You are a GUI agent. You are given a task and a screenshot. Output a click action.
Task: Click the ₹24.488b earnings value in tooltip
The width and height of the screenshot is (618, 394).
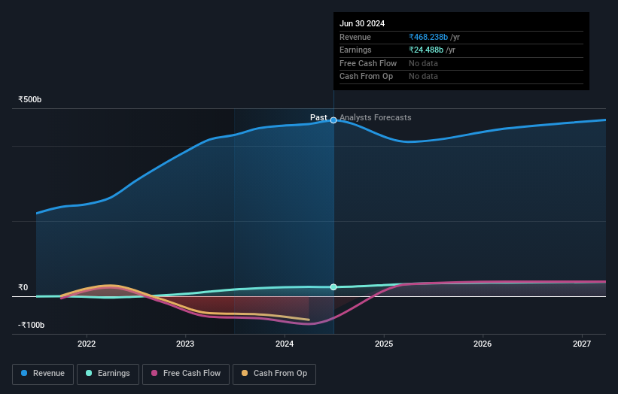point(426,50)
